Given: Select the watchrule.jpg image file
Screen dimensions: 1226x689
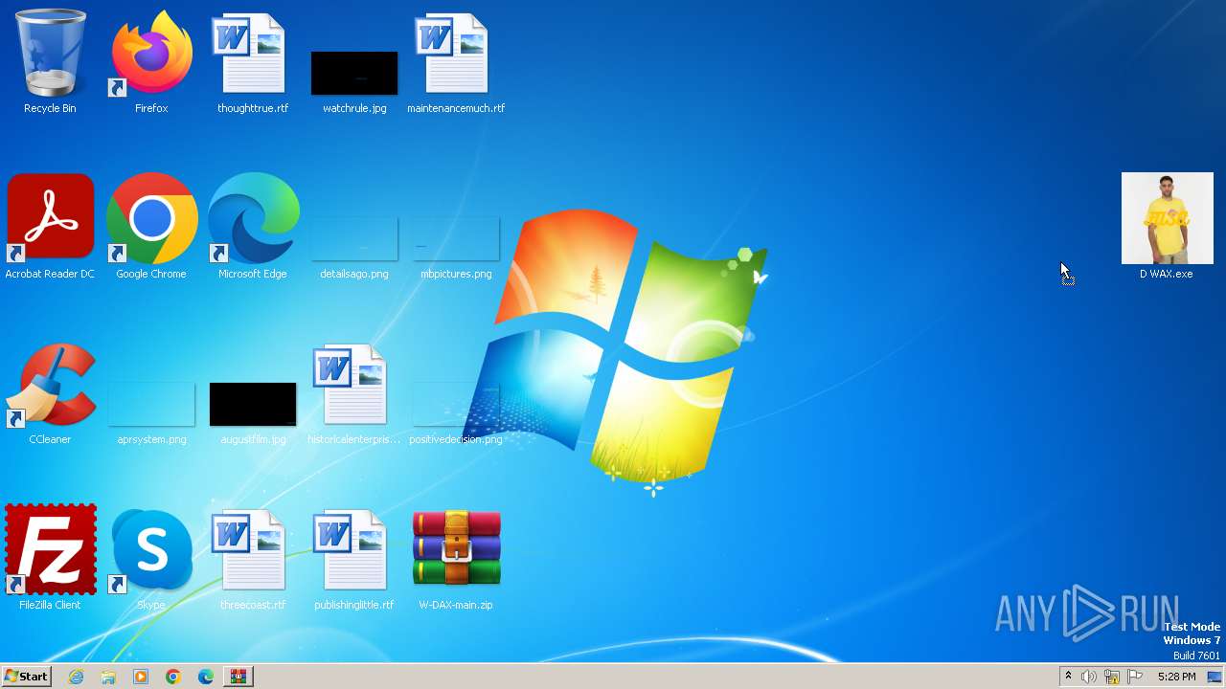Looking at the screenshot, I should point(354,81).
